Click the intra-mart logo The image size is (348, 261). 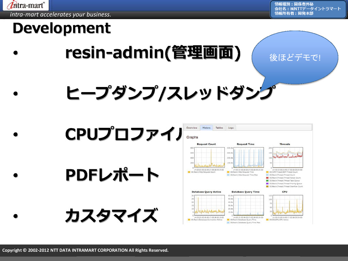[x=26, y=5]
